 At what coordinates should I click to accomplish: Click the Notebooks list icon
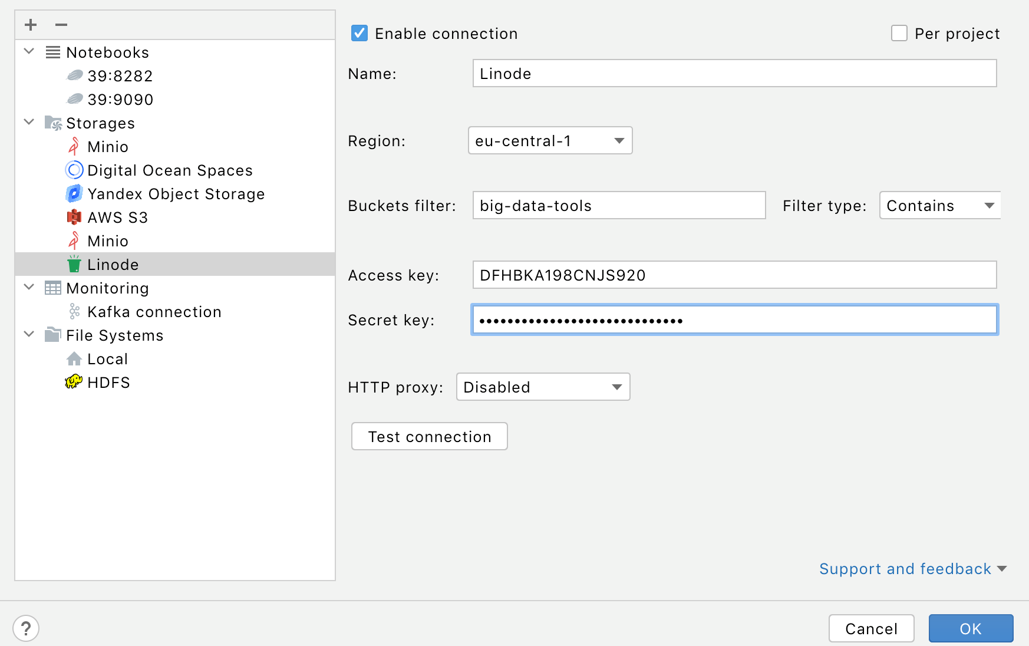click(x=53, y=52)
